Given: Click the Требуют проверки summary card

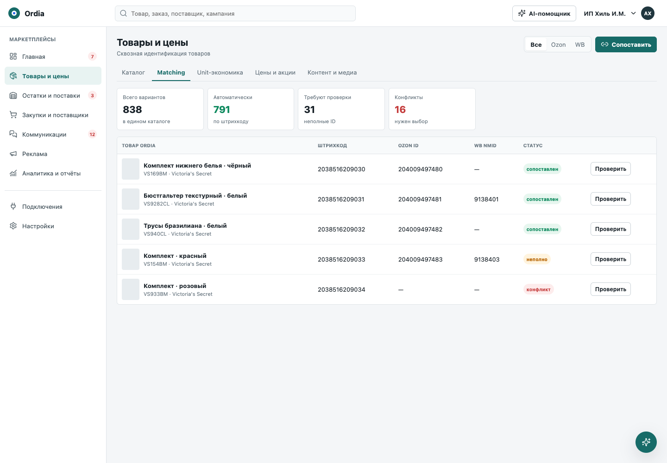Looking at the screenshot, I should coord(341,109).
